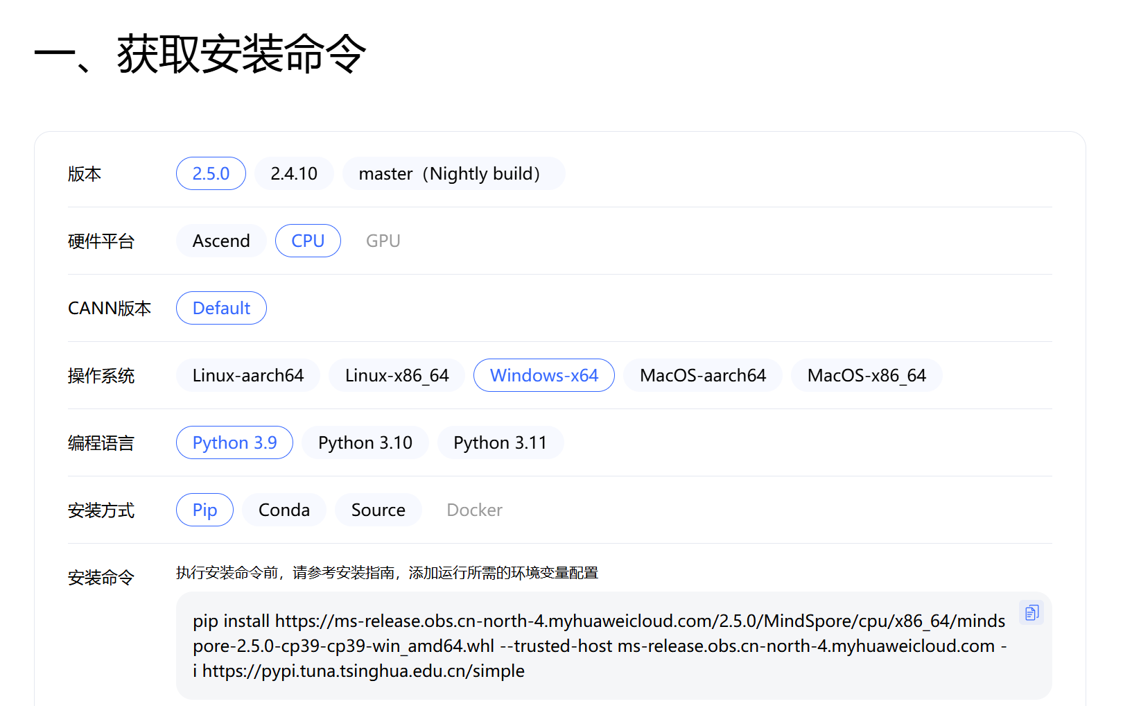Viewport: 1132px width, 706px height.
Task: Keep Pip installation method active
Action: (x=204, y=510)
